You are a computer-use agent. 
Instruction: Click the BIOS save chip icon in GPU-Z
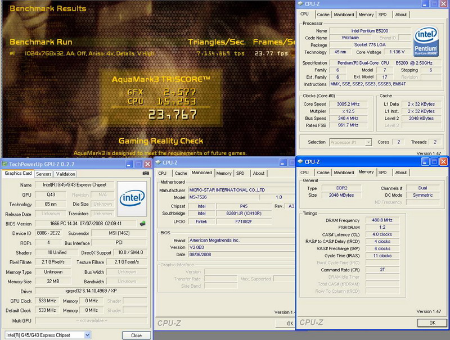[x=143, y=223]
